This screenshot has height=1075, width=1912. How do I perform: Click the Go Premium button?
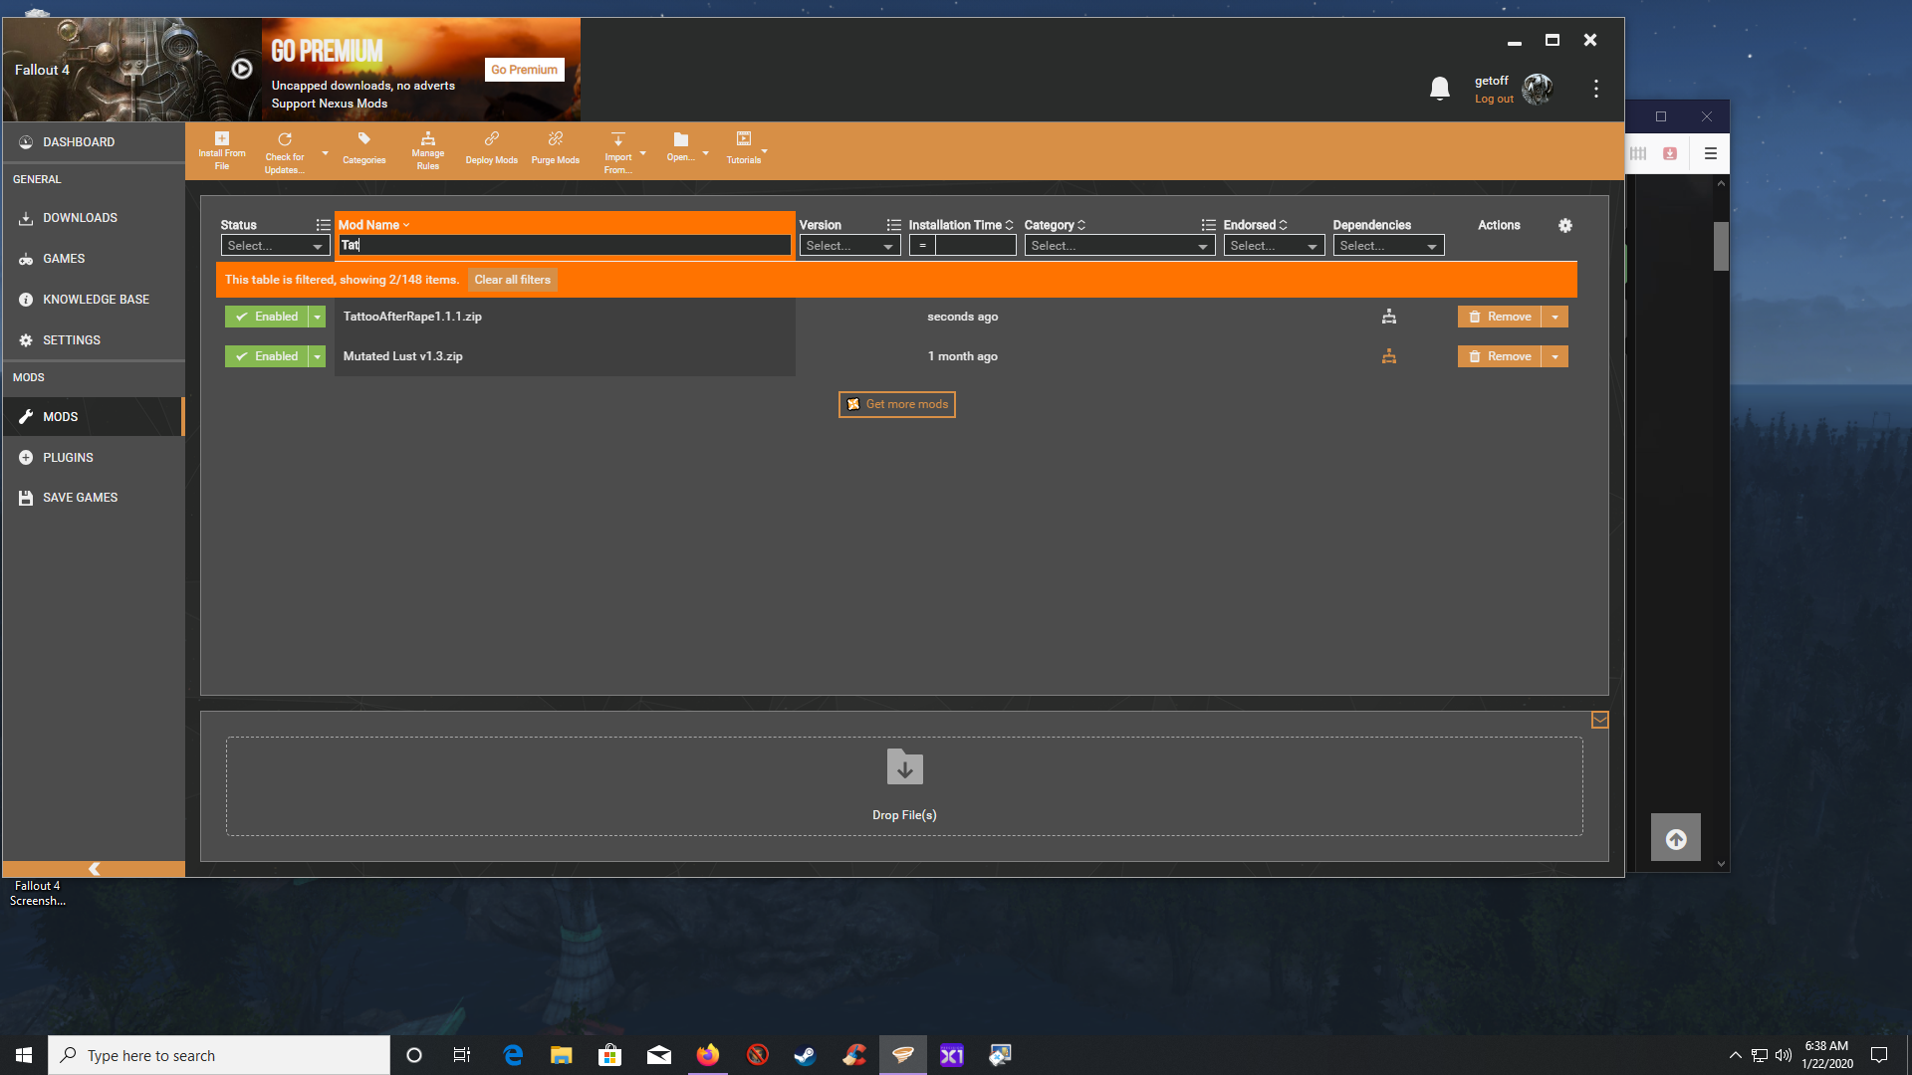point(524,70)
